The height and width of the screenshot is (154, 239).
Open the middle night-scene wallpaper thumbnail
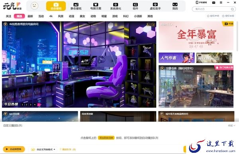(x=118, y=116)
